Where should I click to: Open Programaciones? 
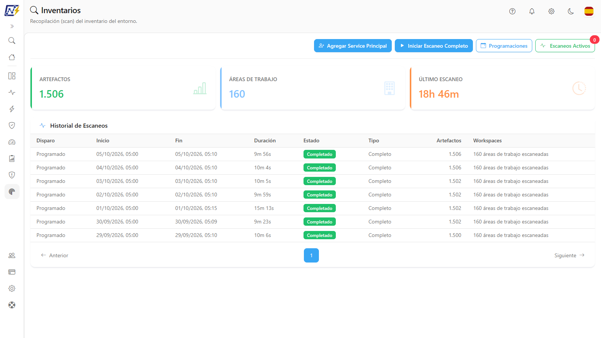pos(504,46)
